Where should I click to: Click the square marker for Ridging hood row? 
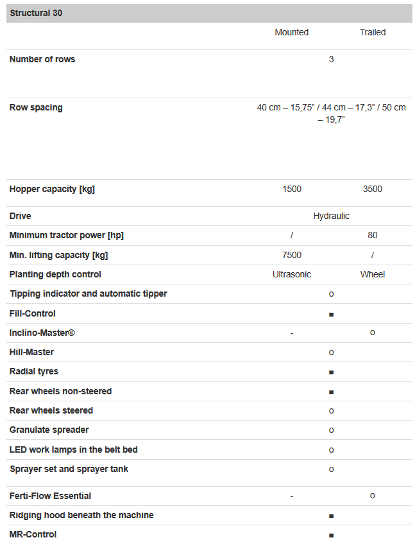[331, 516]
